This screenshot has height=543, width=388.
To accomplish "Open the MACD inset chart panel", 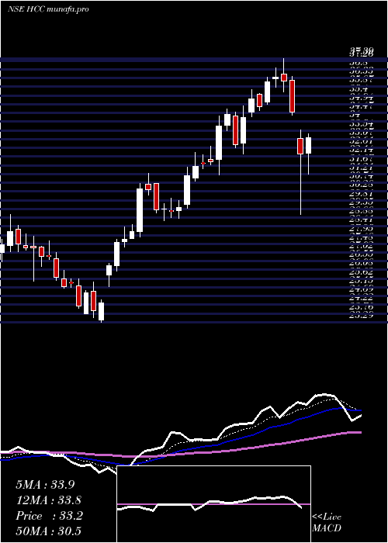I will pos(213,504).
